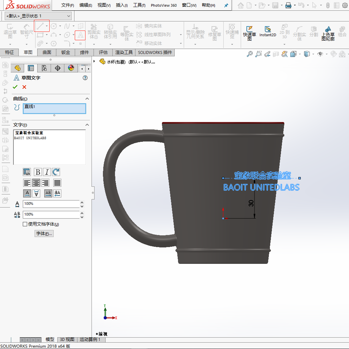349x349 pixels.
Task: Open the Rapid Sketch tool (快速草图)
Action: point(249,33)
